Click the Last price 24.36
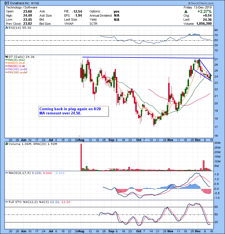This screenshot has width=225, height=234. coord(207,19)
